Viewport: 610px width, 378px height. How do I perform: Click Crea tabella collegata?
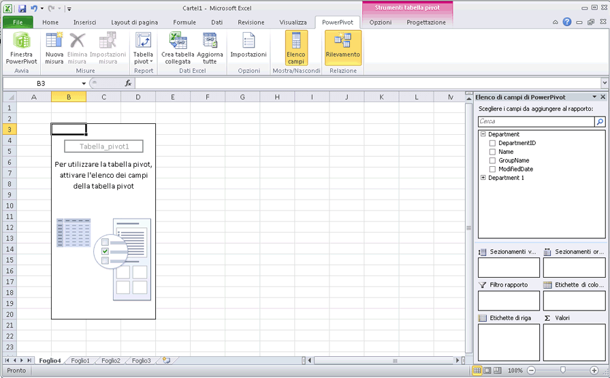(178, 48)
